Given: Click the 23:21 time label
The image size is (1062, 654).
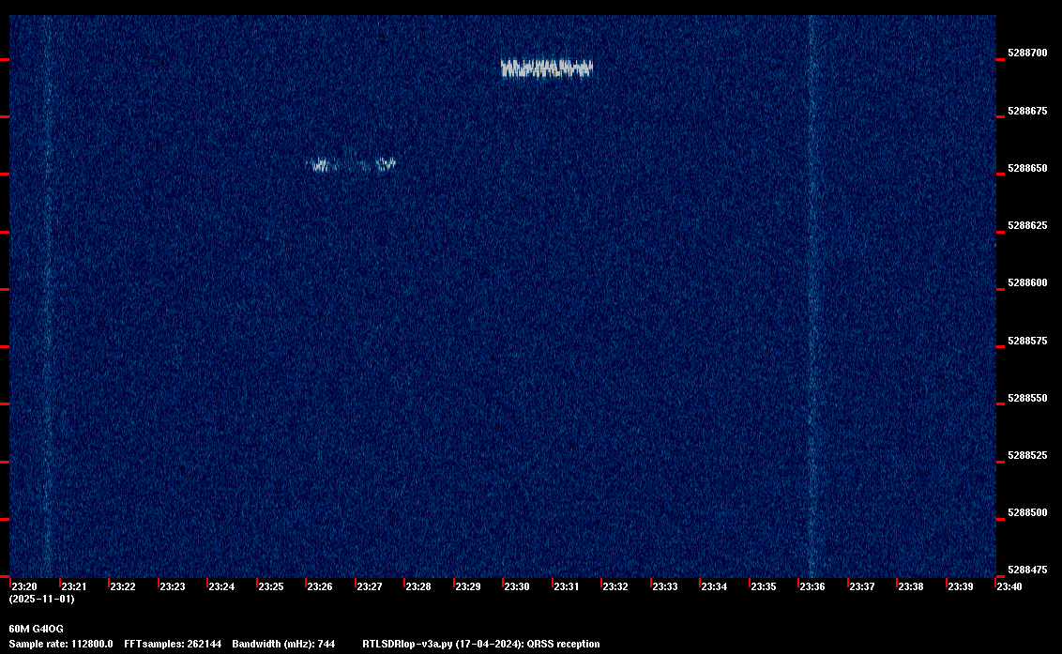Looking at the screenshot, I should [x=74, y=586].
